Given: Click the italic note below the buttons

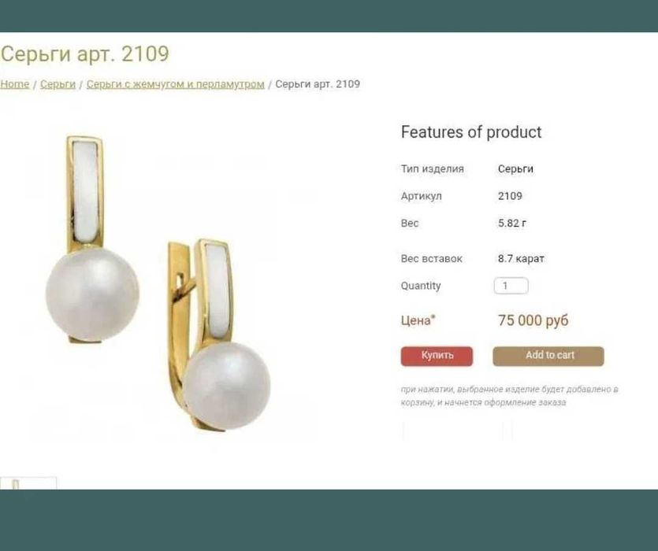Looking at the screenshot, I should click(x=509, y=396).
